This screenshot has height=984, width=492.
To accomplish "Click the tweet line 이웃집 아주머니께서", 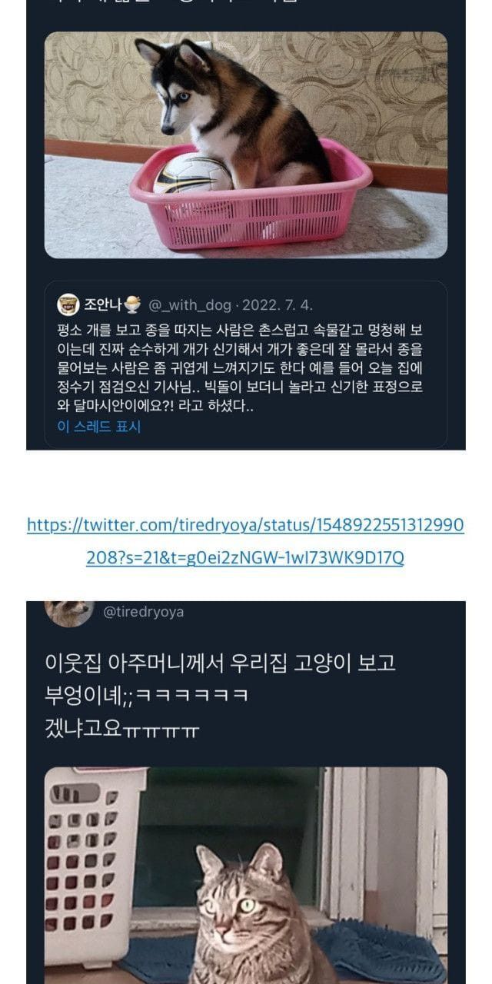I will click(x=221, y=663).
